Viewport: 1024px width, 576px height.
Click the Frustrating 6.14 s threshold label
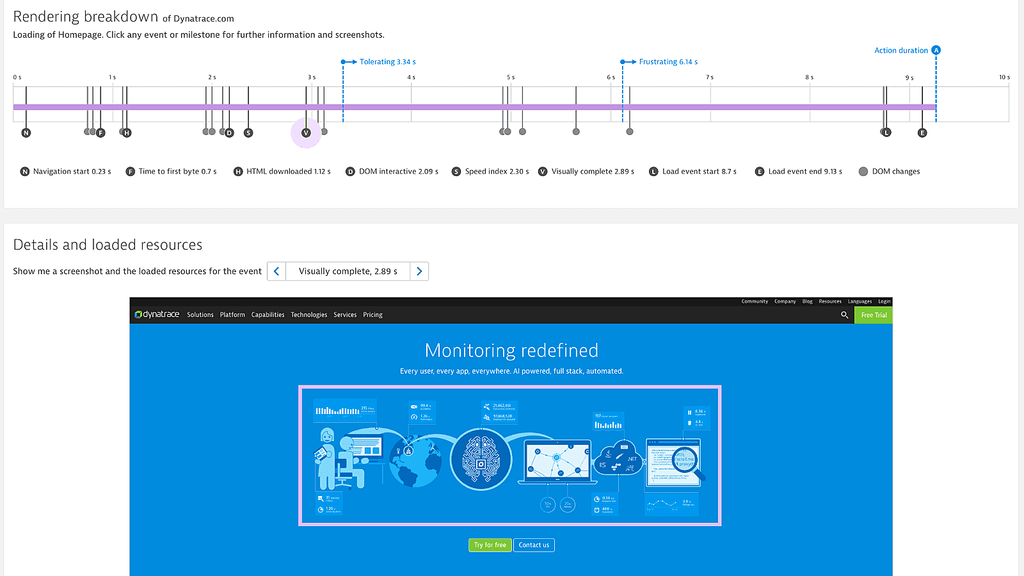(668, 62)
